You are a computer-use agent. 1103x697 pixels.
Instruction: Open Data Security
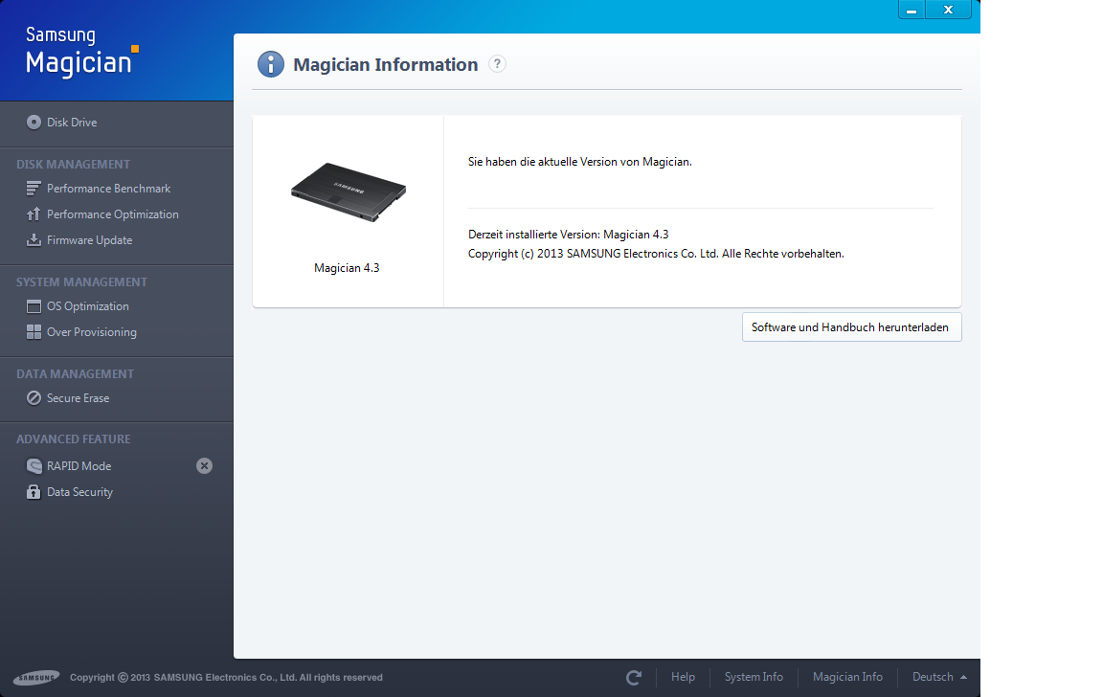pos(79,492)
